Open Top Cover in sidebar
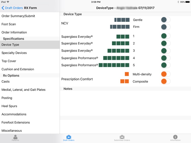 tap(30, 61)
